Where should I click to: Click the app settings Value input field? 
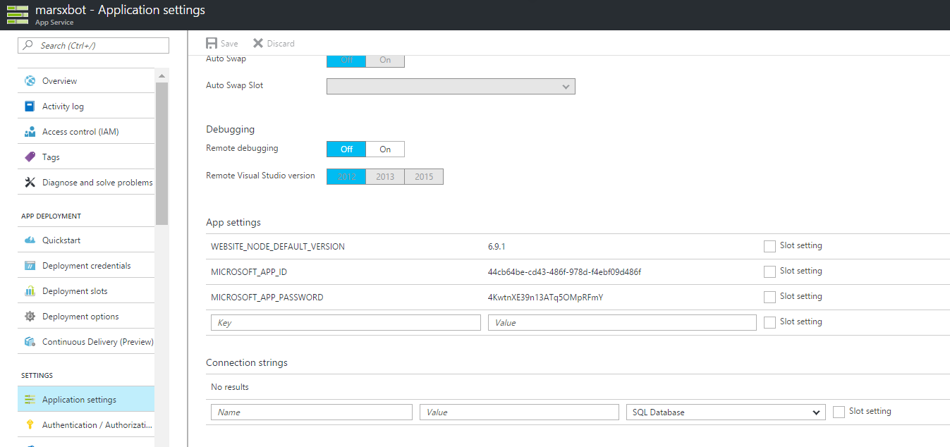[622, 322]
